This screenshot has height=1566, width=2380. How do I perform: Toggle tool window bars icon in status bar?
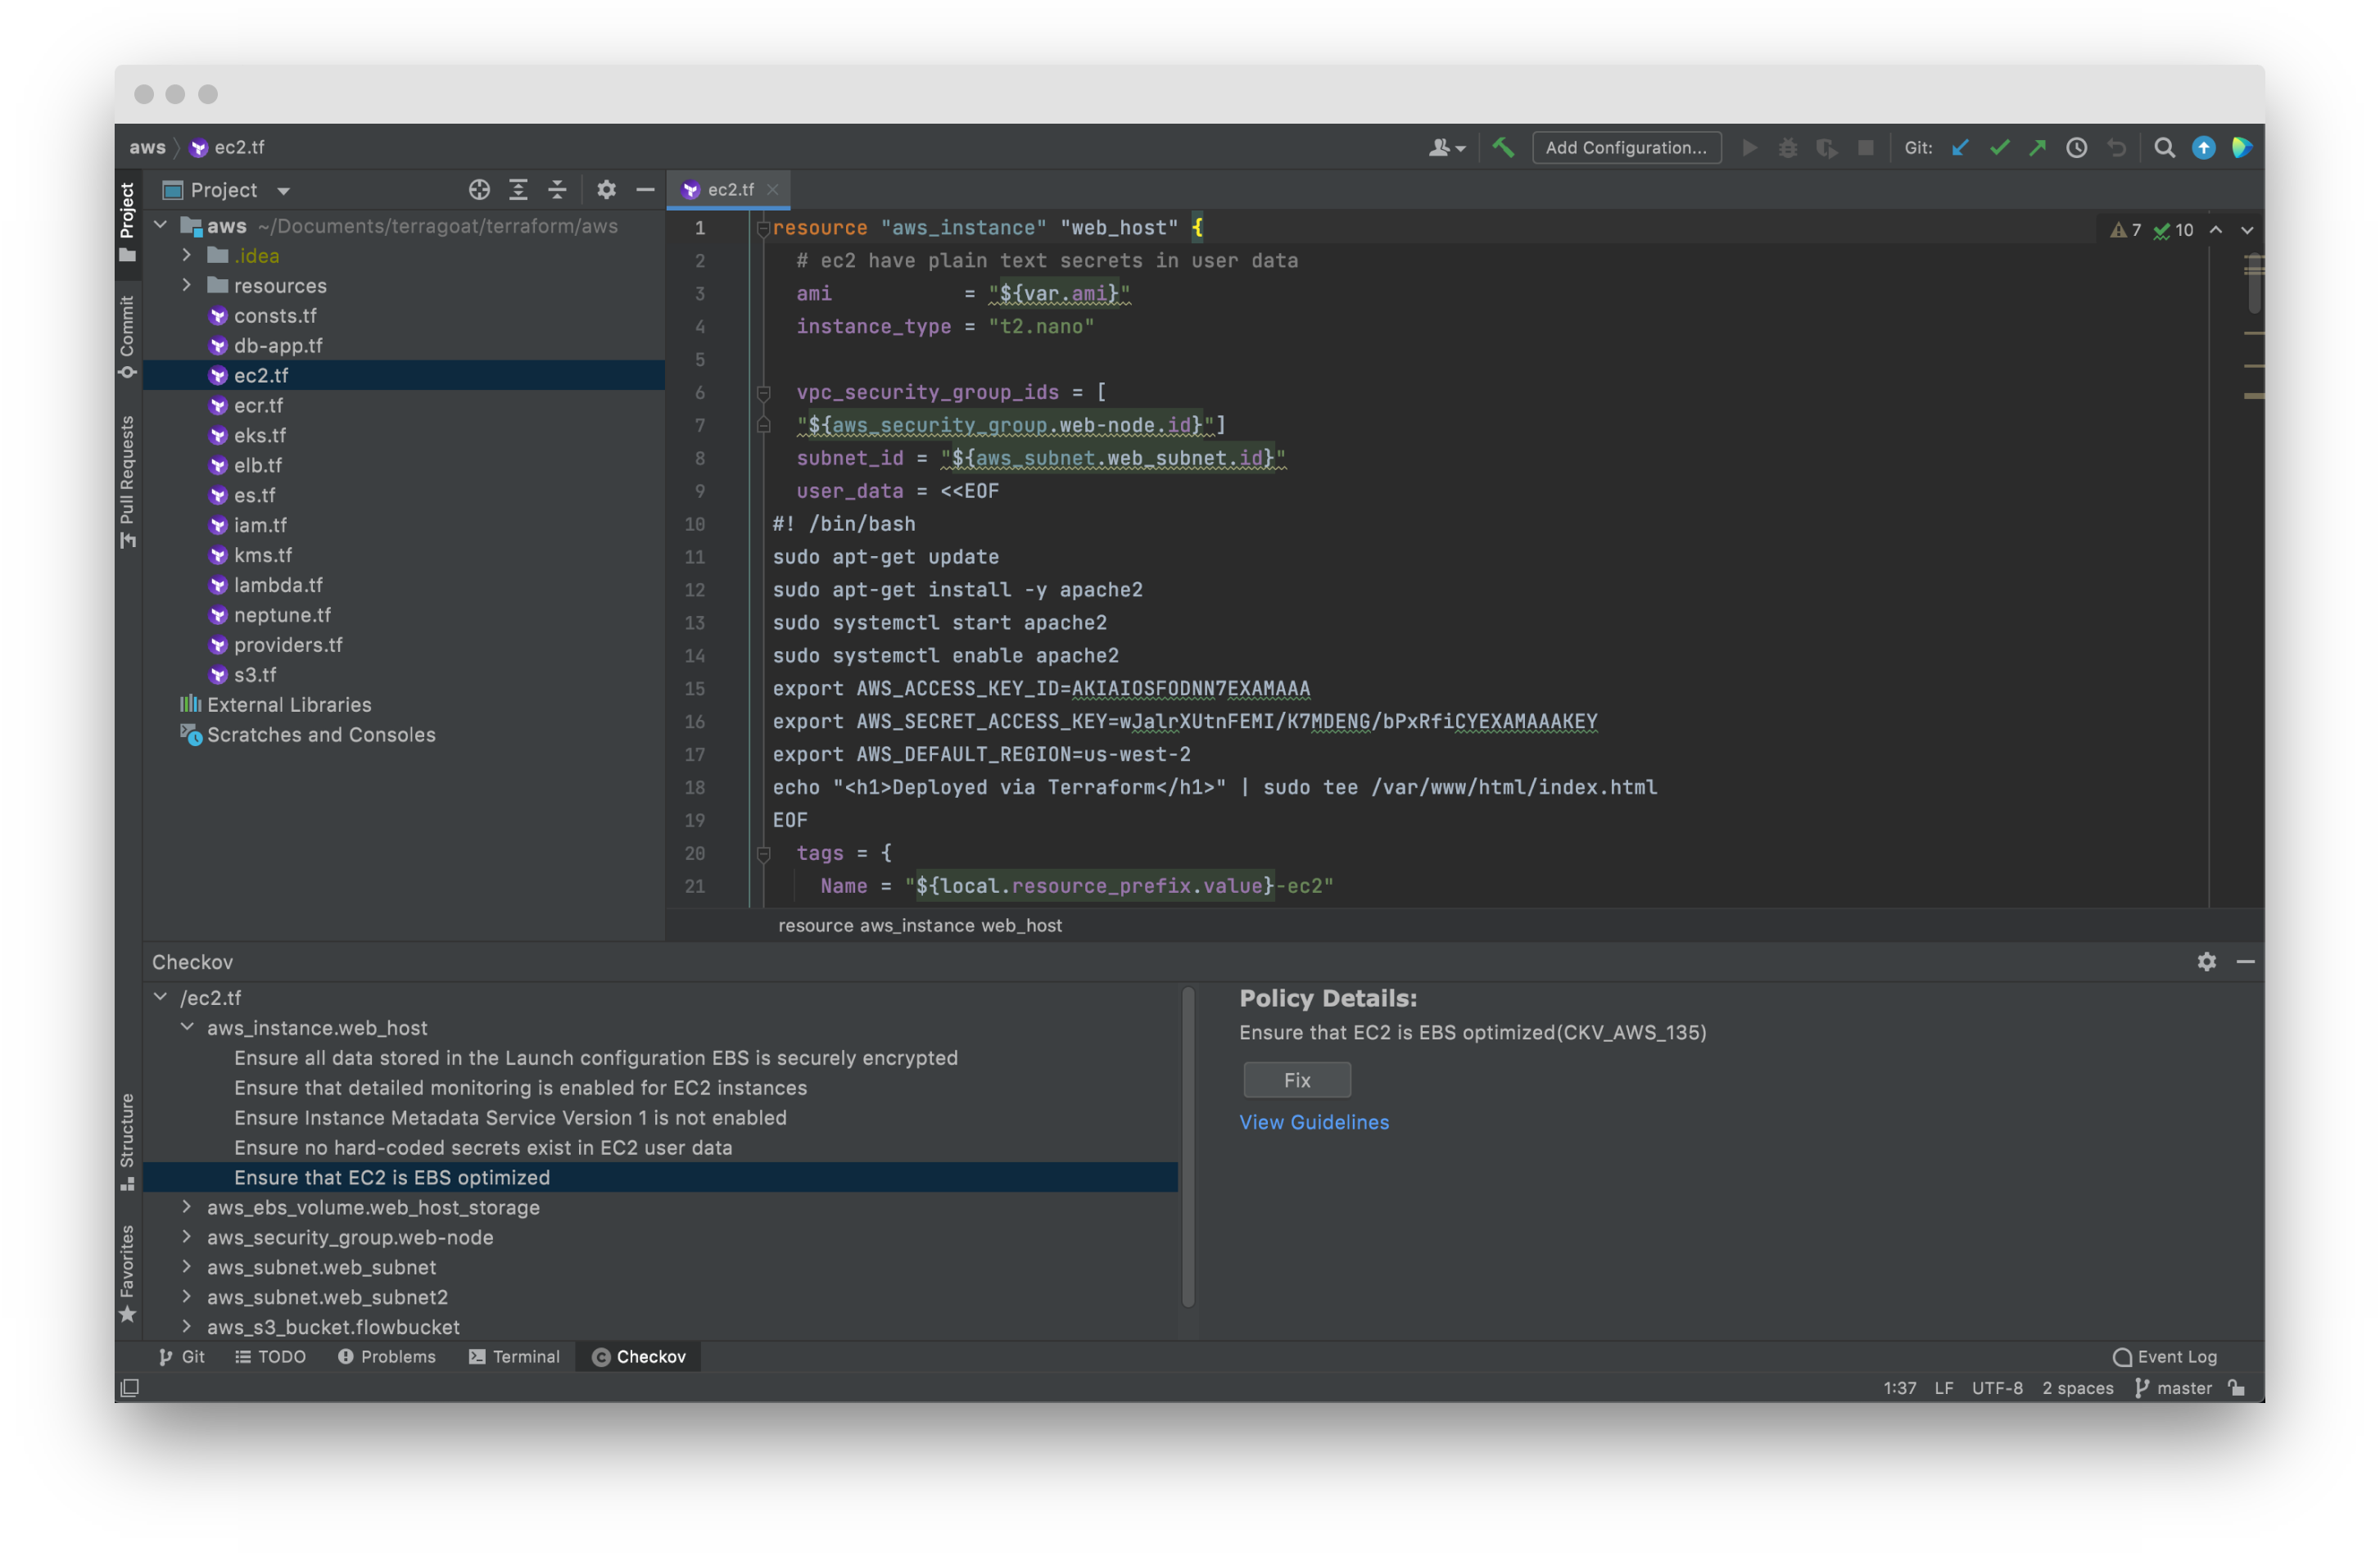click(x=130, y=1387)
